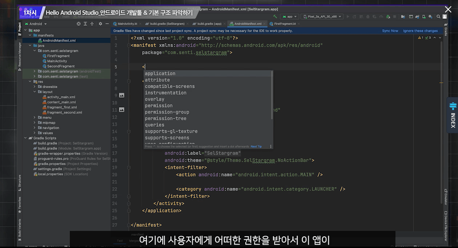The width and height of the screenshot is (458, 248).
Task: Close the video overlay with the X icon
Action: [448, 10]
